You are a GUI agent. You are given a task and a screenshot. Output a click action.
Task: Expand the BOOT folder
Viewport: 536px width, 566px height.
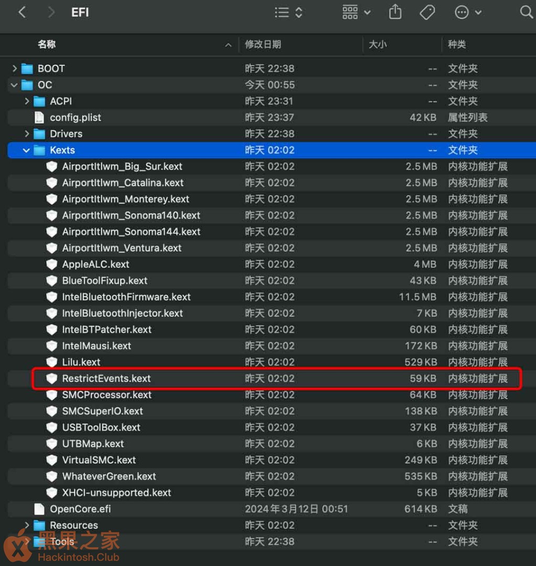[15, 68]
